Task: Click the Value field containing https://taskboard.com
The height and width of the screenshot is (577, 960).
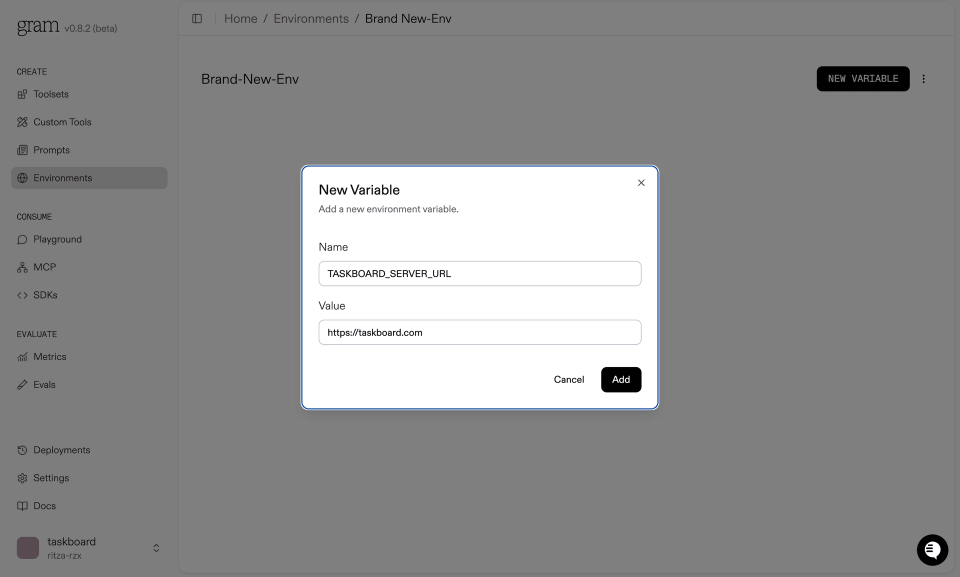Action: click(479, 332)
